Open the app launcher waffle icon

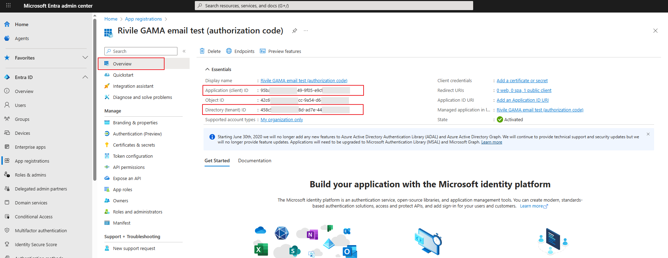tap(8, 6)
